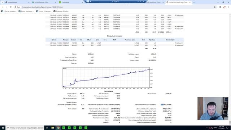
Task: Click the browser Back arrow
Action: pos(3,7)
